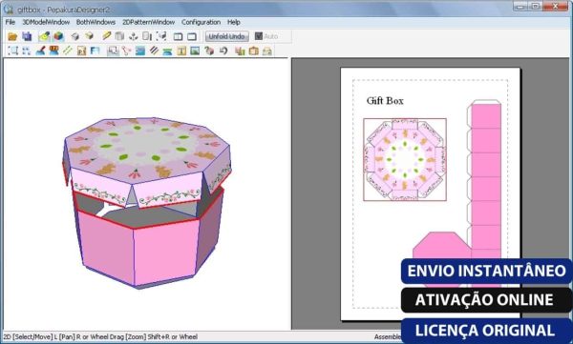This screenshot has width=573, height=344.
Task: Click the Unfold Undo button
Action: pos(227,36)
